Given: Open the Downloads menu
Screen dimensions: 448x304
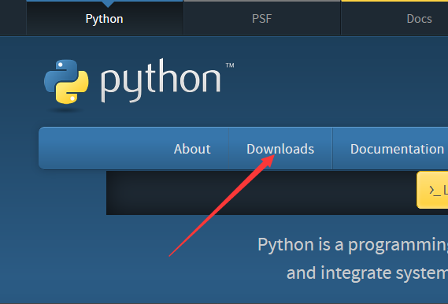Looking at the screenshot, I should click(280, 149).
